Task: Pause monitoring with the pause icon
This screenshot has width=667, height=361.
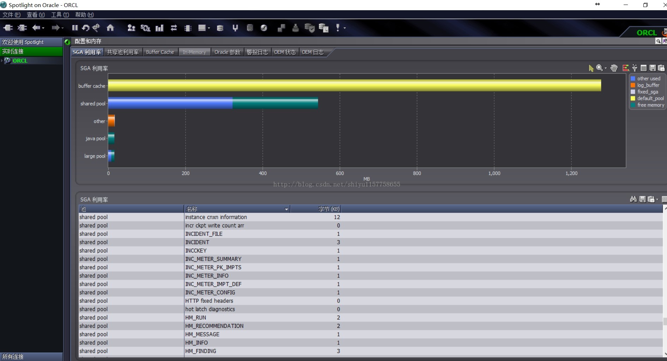Action: [75, 28]
